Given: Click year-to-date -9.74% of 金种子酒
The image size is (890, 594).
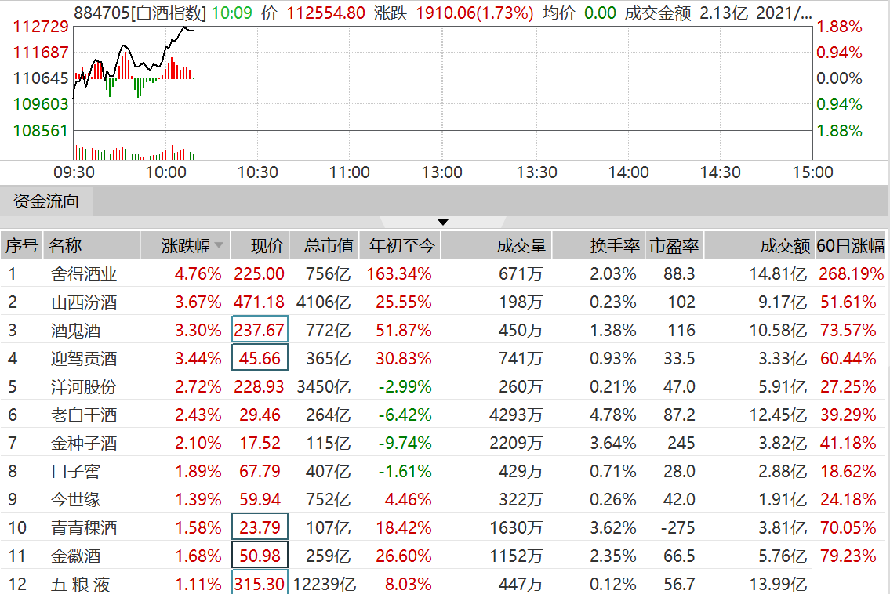Looking at the screenshot, I should click(x=405, y=443).
